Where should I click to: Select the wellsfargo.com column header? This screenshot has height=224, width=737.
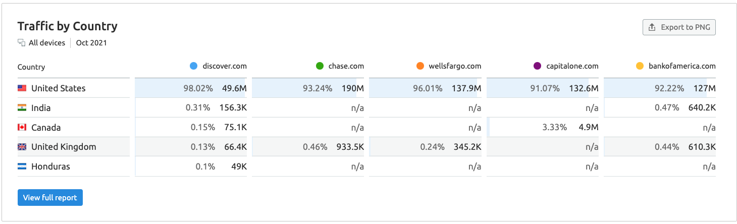(455, 66)
